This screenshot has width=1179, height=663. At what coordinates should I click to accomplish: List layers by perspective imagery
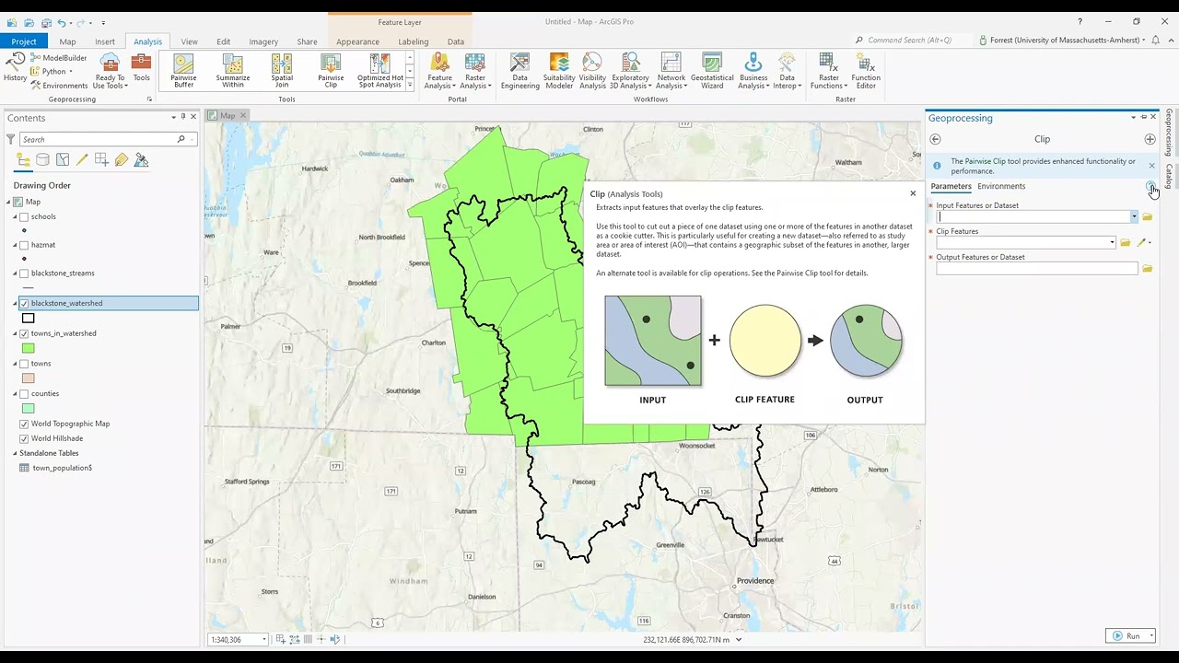tap(141, 160)
